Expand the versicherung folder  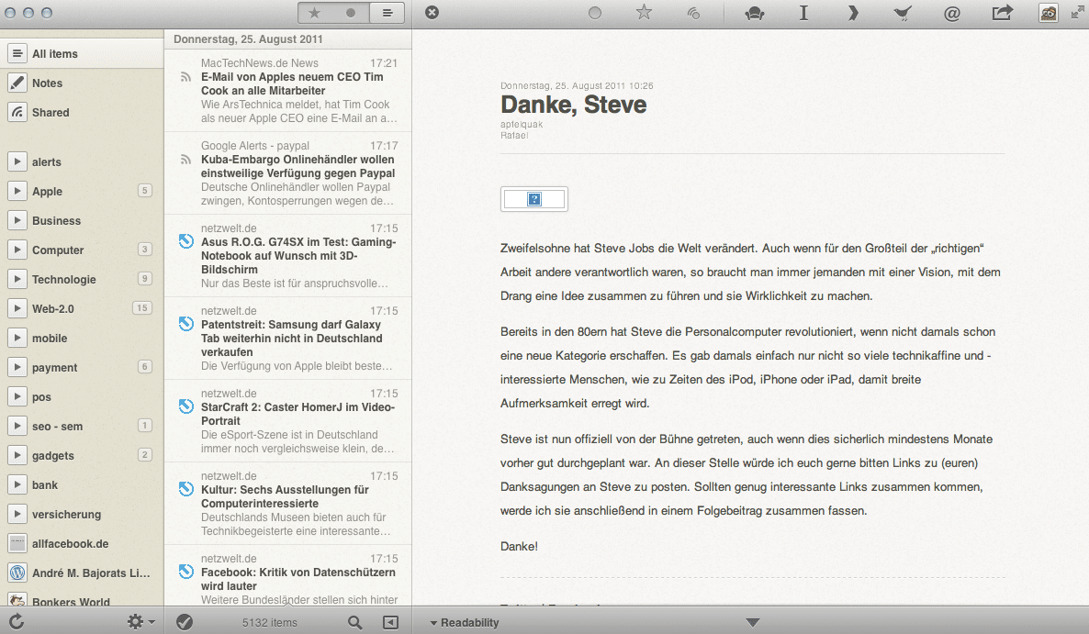(x=17, y=514)
